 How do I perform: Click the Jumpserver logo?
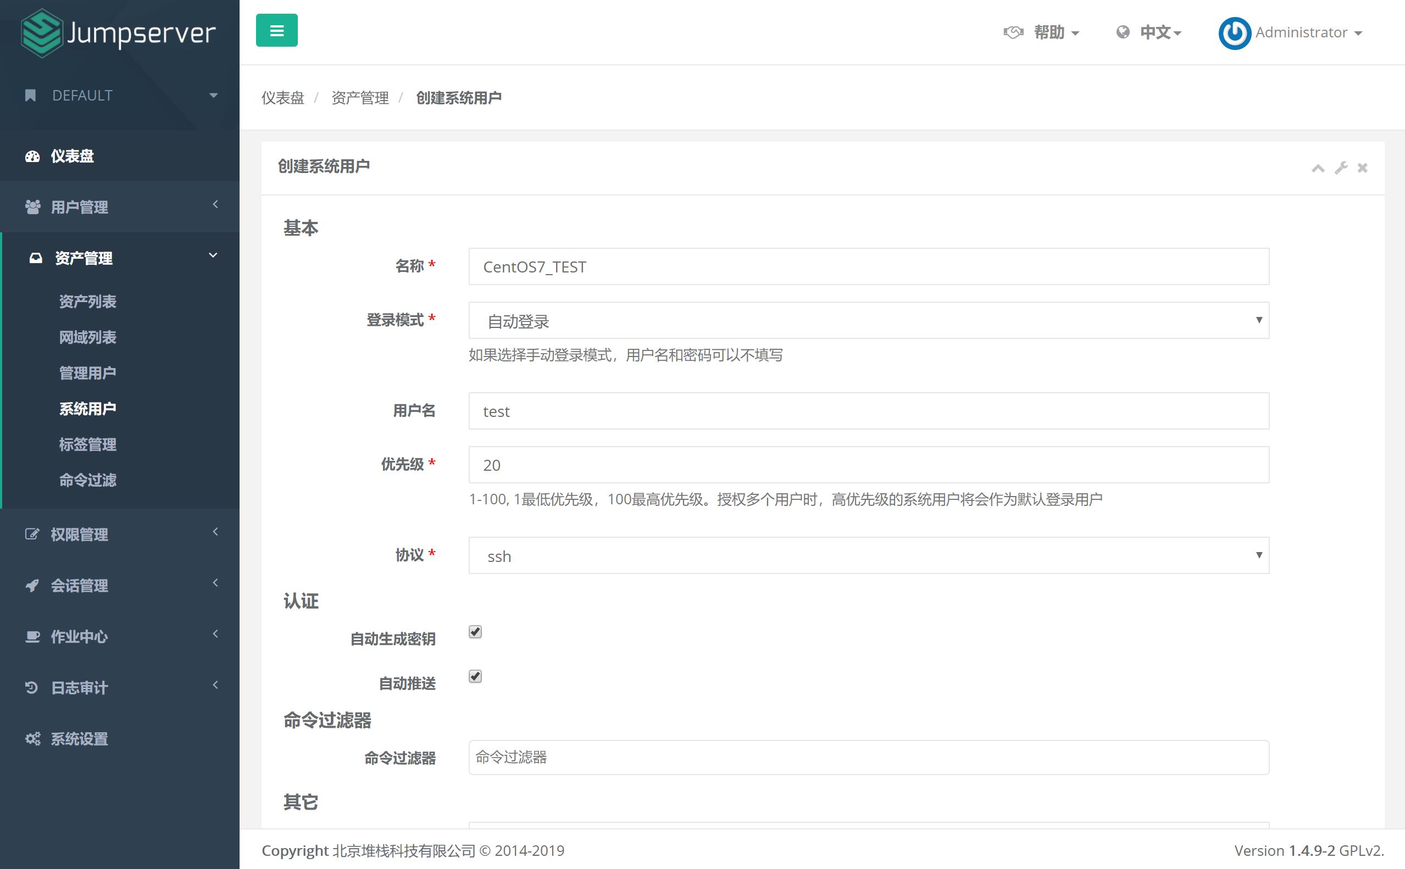click(119, 33)
